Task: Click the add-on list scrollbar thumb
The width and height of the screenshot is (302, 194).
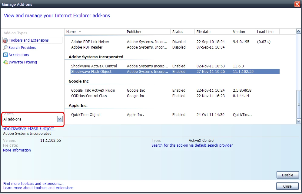Action: (x=298, y=104)
